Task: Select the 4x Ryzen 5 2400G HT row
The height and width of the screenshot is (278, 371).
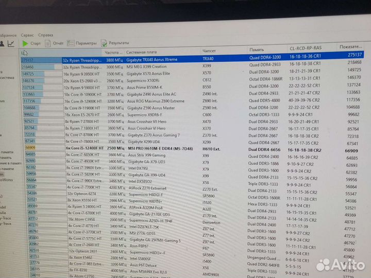Action: 192,209
